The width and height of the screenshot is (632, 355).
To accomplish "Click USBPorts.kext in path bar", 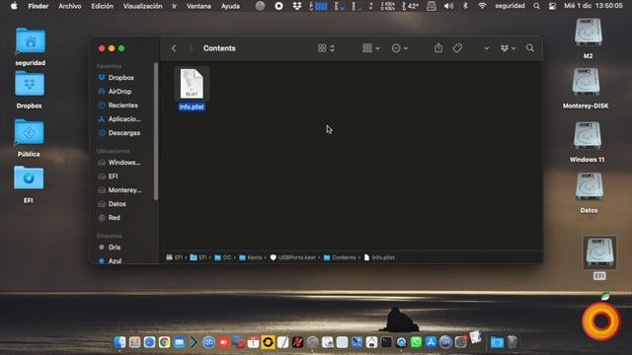I will point(292,257).
